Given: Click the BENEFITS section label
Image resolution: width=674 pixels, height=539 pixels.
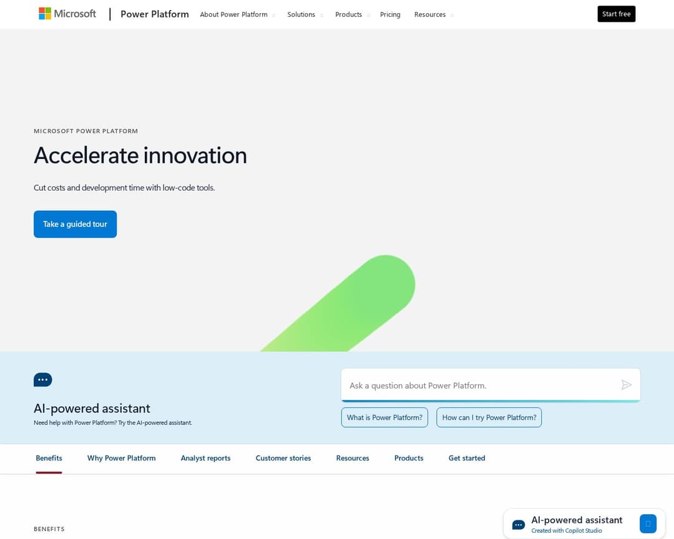Looking at the screenshot, I should [49, 529].
